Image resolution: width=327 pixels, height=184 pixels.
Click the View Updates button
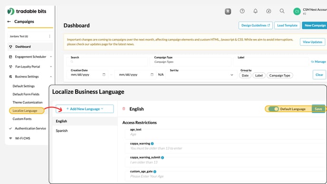pos(312,42)
